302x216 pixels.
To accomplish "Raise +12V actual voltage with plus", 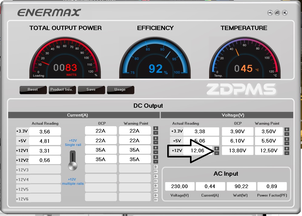I will point(217,149).
